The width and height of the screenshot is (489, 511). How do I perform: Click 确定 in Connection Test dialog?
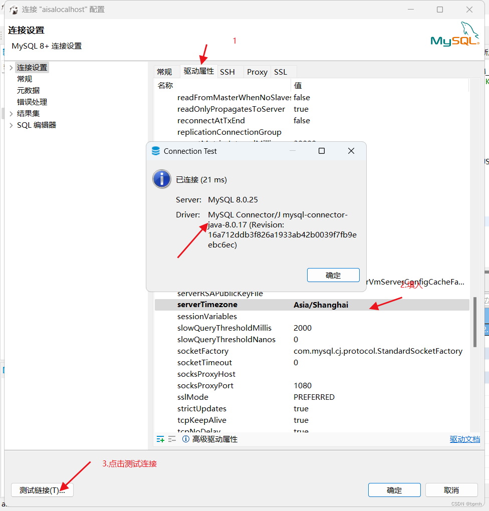click(x=333, y=275)
